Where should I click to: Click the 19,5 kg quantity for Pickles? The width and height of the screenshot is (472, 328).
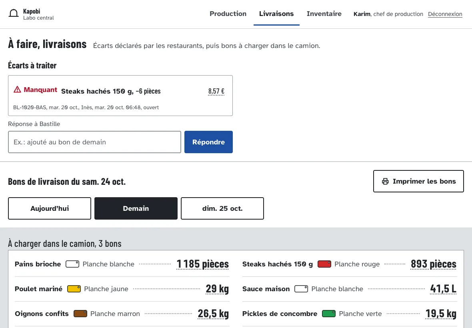441,314
